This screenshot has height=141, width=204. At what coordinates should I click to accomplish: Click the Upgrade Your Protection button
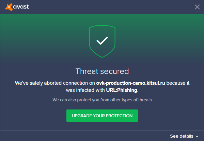click(x=102, y=116)
